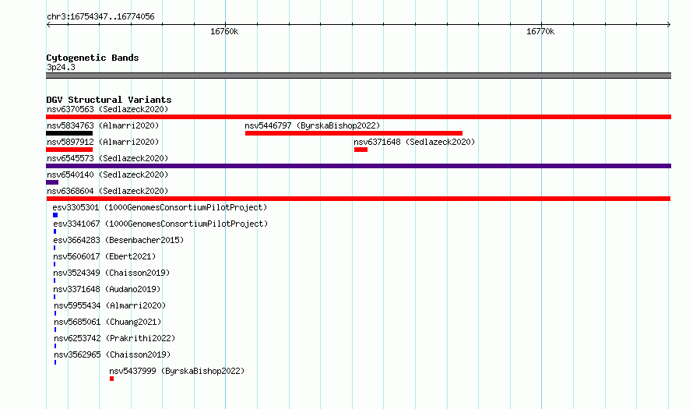The height and width of the screenshot is (409, 693).
Task: Click the small red nsv5437999 marker
Action: tap(112, 379)
